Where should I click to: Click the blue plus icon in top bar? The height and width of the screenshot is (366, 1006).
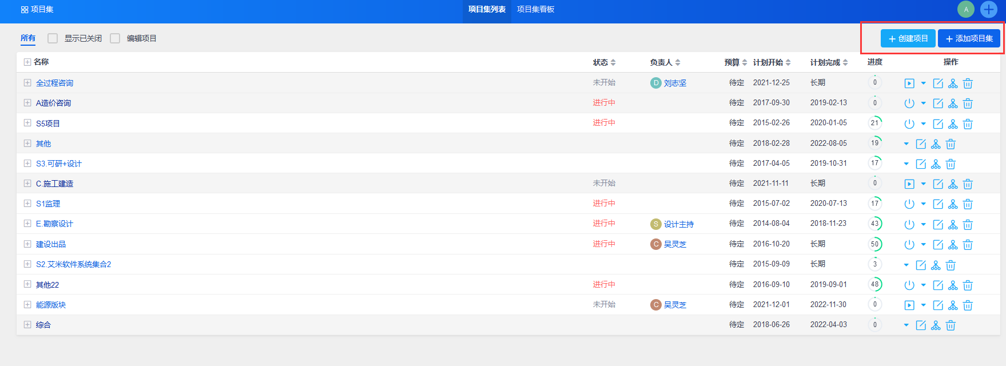pyautogui.click(x=989, y=9)
